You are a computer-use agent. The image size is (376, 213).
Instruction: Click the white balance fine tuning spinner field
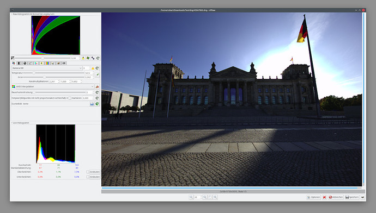(86, 68)
